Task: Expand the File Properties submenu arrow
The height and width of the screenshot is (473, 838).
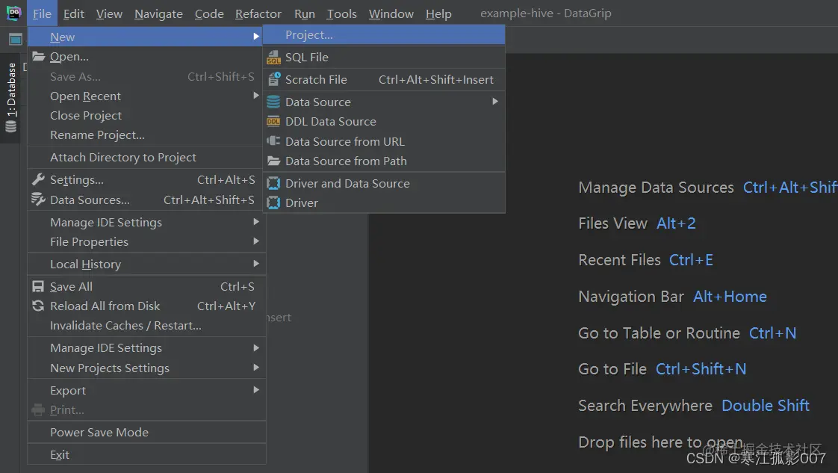Action: pos(256,241)
